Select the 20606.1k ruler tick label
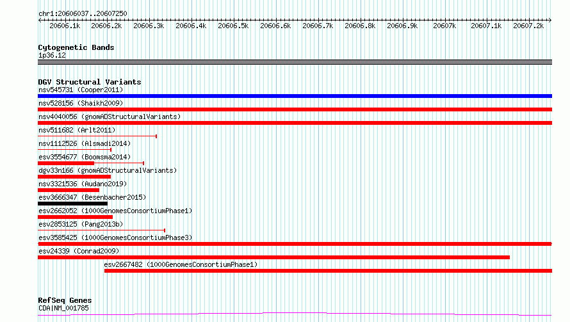This screenshot has width=570, height=322. point(65,26)
